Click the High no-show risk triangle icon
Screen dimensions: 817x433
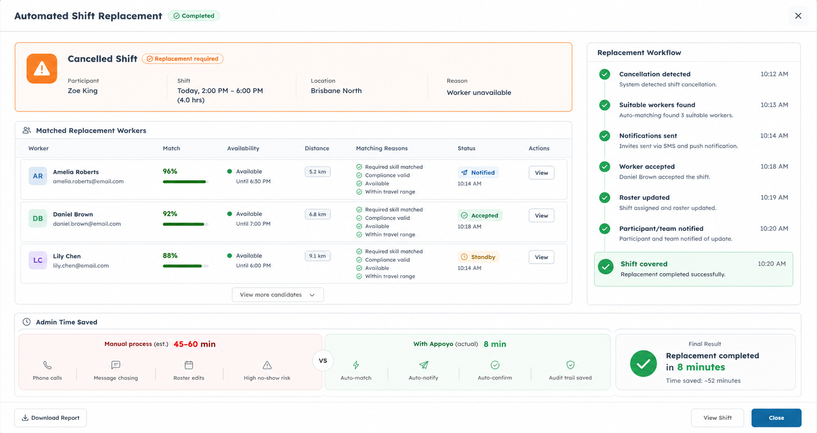tap(267, 365)
